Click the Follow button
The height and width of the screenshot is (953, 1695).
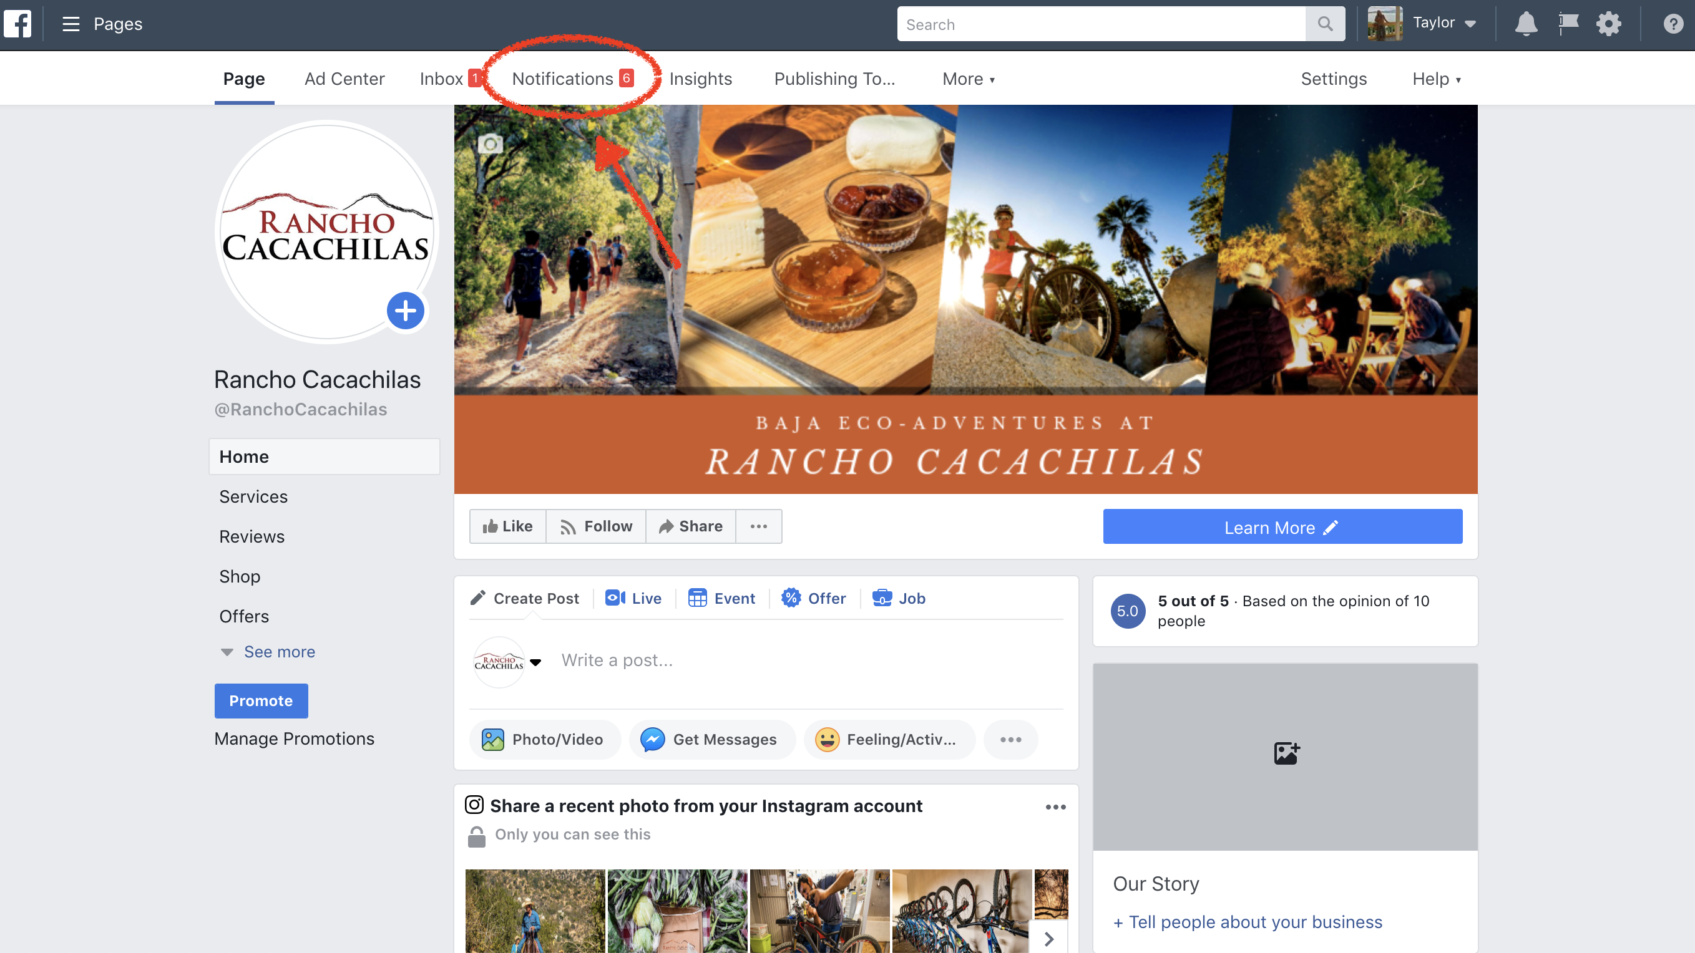click(x=596, y=526)
